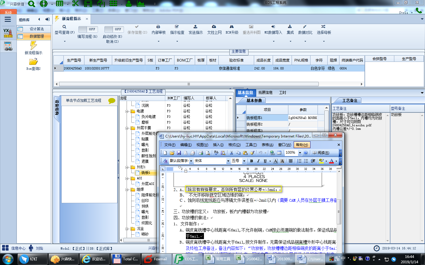The image size is (425, 265).
Task: Open 格式(O) menu in Word
Action: pos(234,145)
